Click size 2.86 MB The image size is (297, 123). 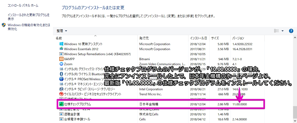pos(223,104)
